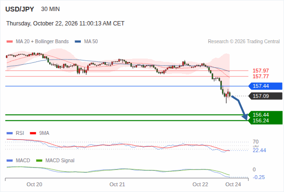Viewport: 284px width, 192px height.
Task: Click the Oct 21 date axis marker
Action: (x=117, y=184)
